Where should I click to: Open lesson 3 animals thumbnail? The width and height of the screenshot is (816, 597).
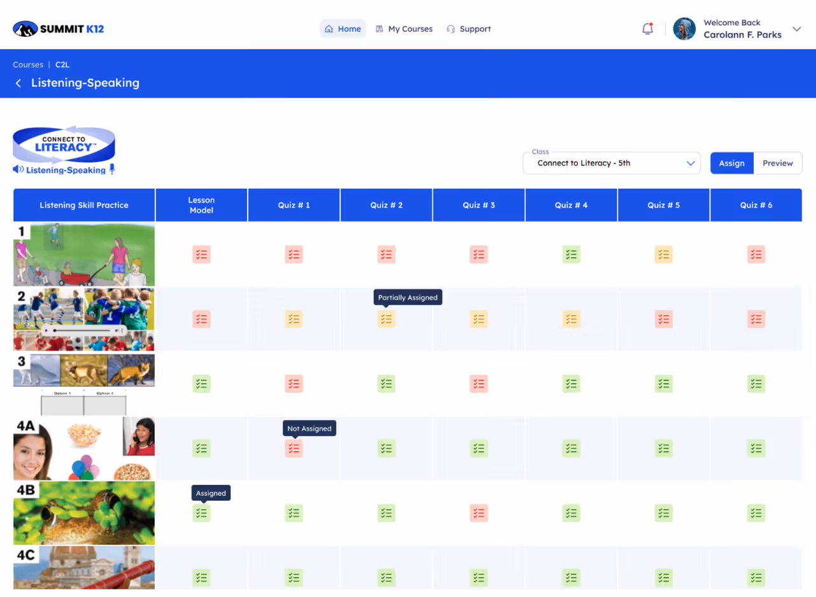[84, 384]
